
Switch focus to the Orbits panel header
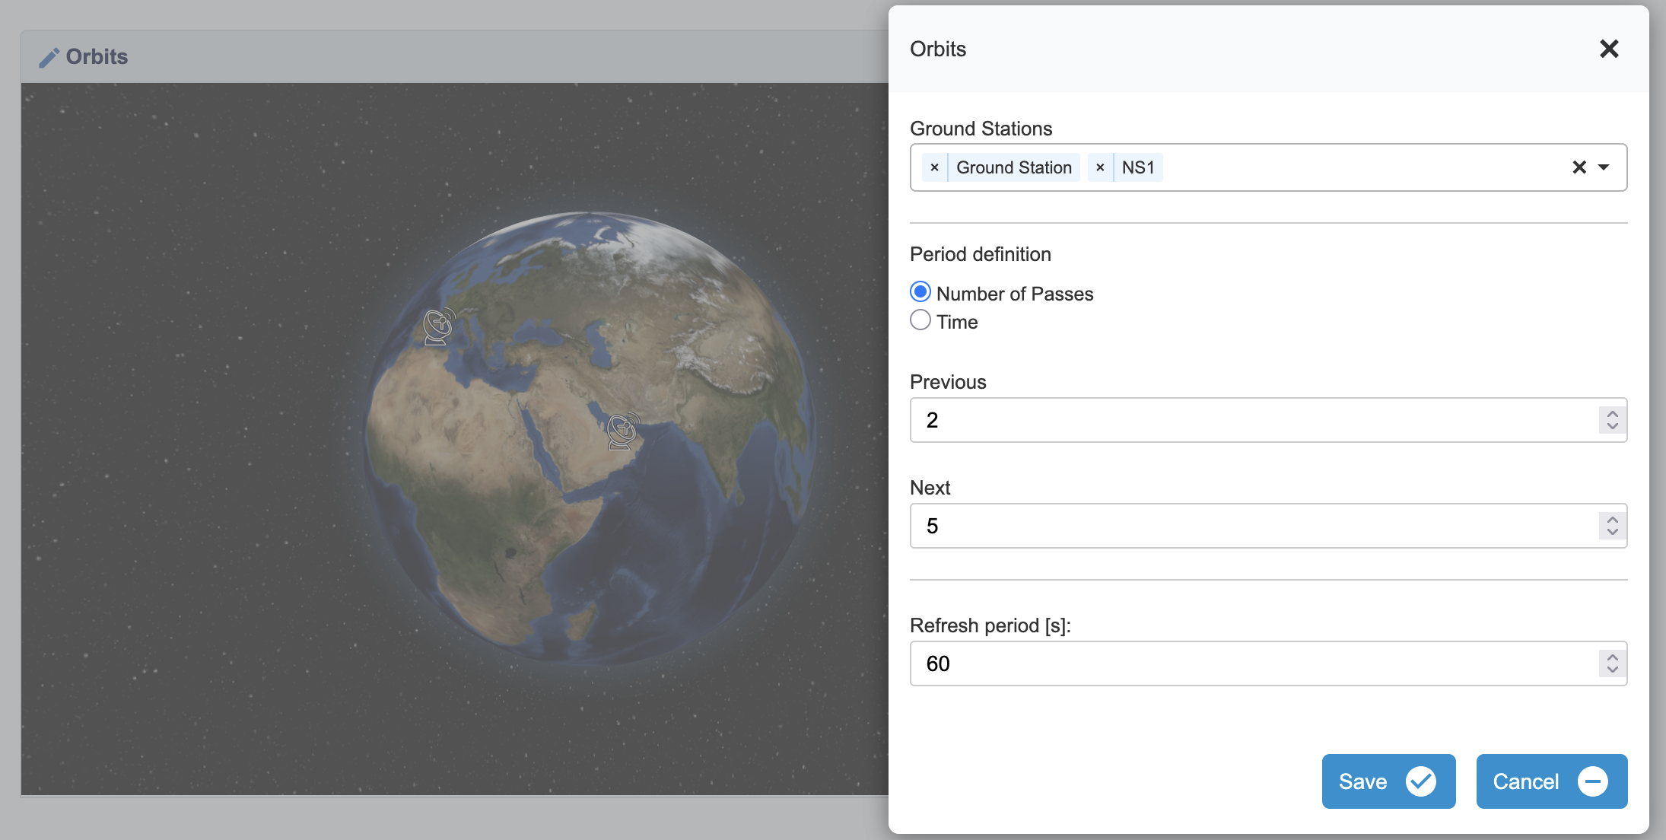[97, 56]
